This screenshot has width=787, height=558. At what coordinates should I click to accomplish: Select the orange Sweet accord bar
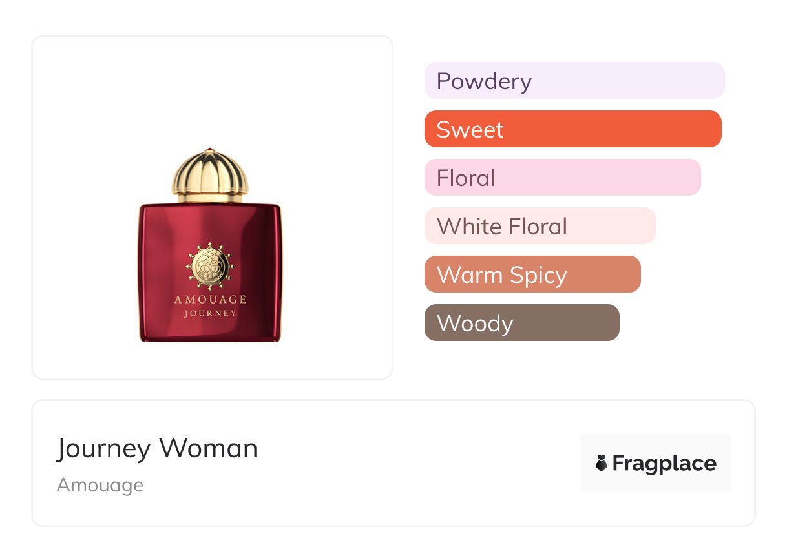point(572,129)
